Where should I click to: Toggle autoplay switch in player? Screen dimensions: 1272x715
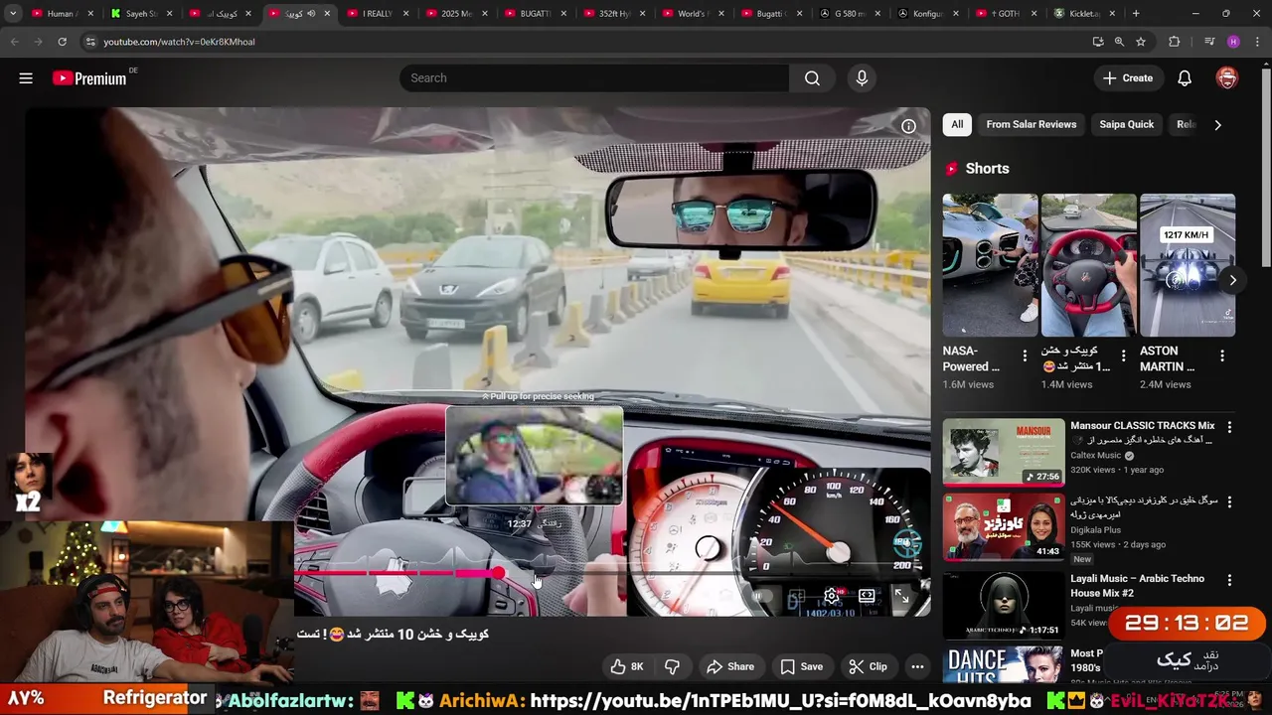763,596
